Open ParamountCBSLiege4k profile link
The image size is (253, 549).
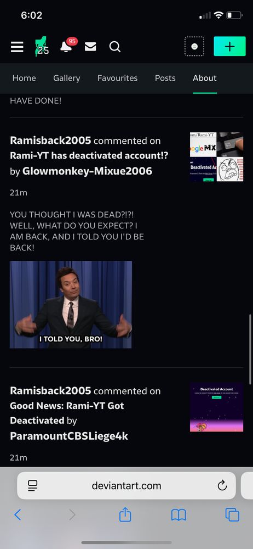point(69,436)
